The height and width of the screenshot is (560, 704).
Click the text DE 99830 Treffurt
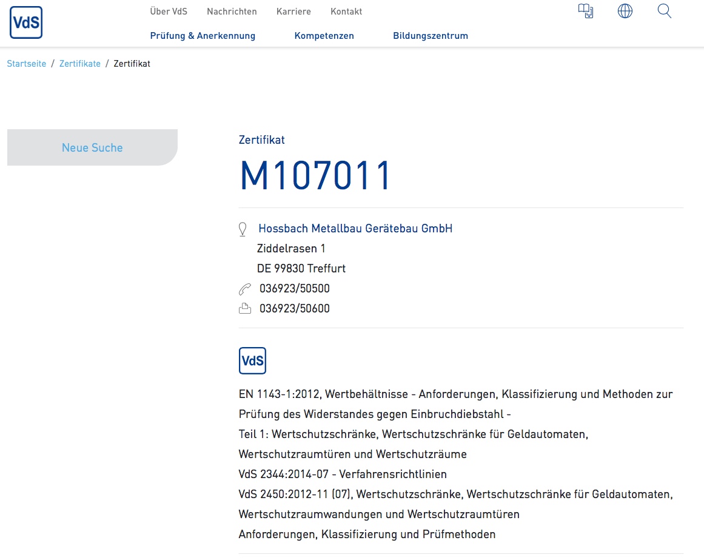(301, 269)
